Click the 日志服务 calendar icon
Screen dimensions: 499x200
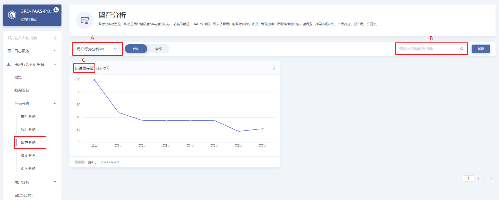[x=9, y=51]
